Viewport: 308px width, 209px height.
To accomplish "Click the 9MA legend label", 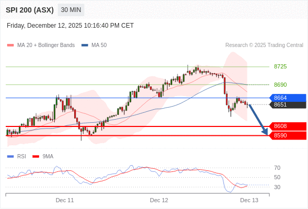I will (48, 157).
